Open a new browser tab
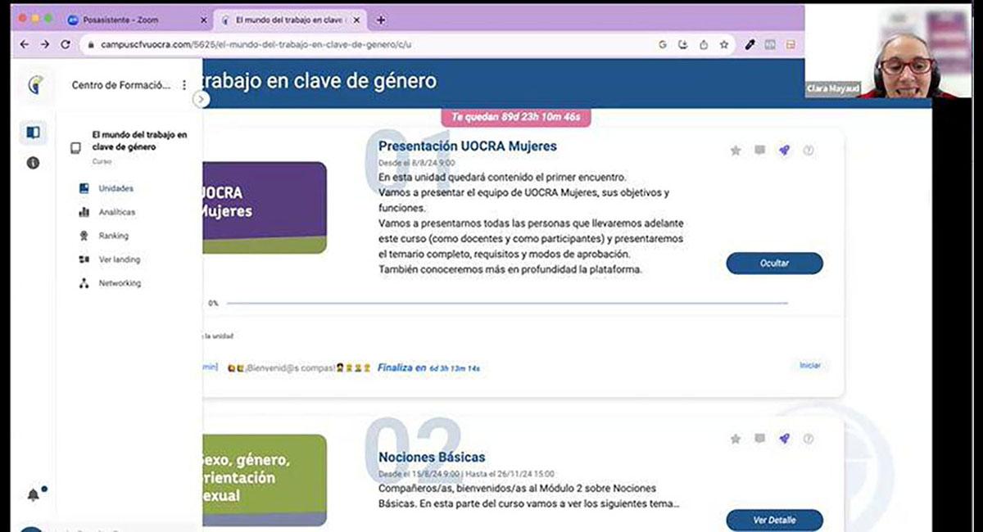The width and height of the screenshot is (983, 532). 380,20
